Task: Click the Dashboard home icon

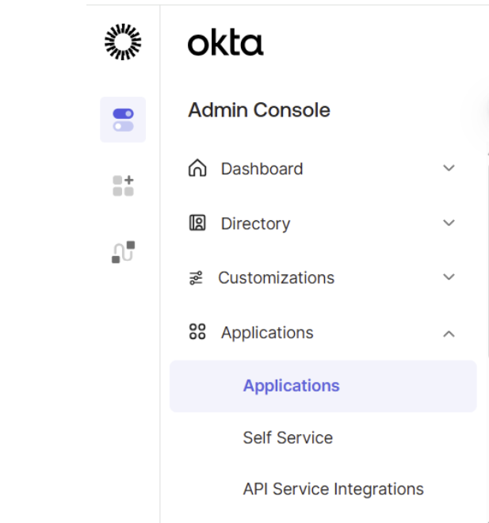Action: 197,168
